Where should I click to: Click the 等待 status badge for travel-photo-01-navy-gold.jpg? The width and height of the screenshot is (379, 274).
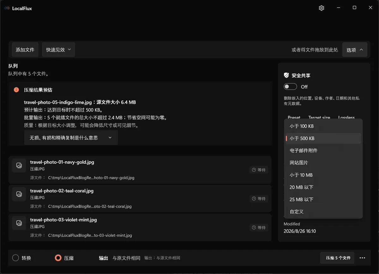click(259, 170)
